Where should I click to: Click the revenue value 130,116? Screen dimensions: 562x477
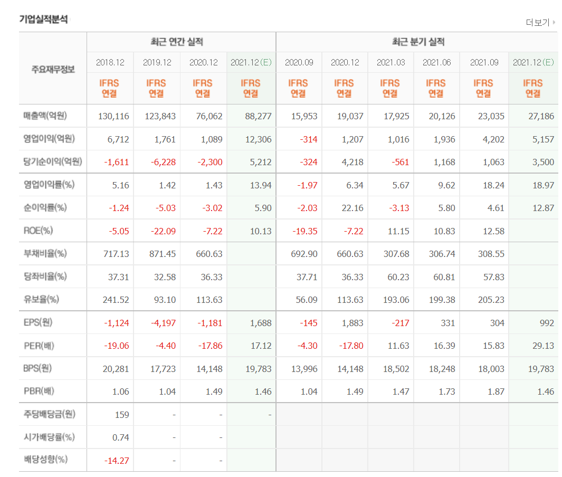(x=113, y=116)
